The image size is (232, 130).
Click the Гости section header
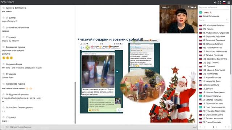tap(214, 20)
